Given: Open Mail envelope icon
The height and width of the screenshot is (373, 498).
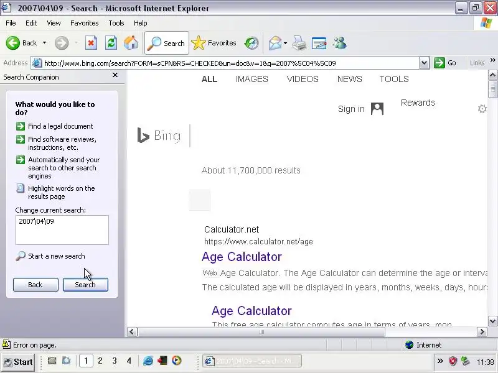Looking at the screenshot, I should click(275, 43).
